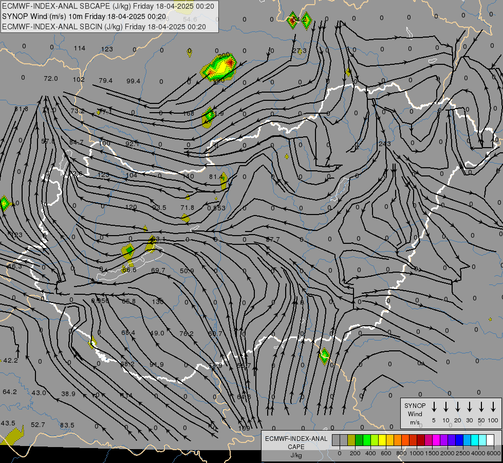This screenshot has width=503, height=463.
Task: Pick the white 6000 J/kg CAPE swatch
Action: 490,440
